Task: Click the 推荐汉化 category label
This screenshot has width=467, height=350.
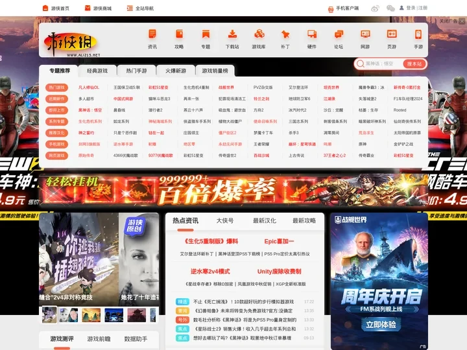Action: pos(56,133)
